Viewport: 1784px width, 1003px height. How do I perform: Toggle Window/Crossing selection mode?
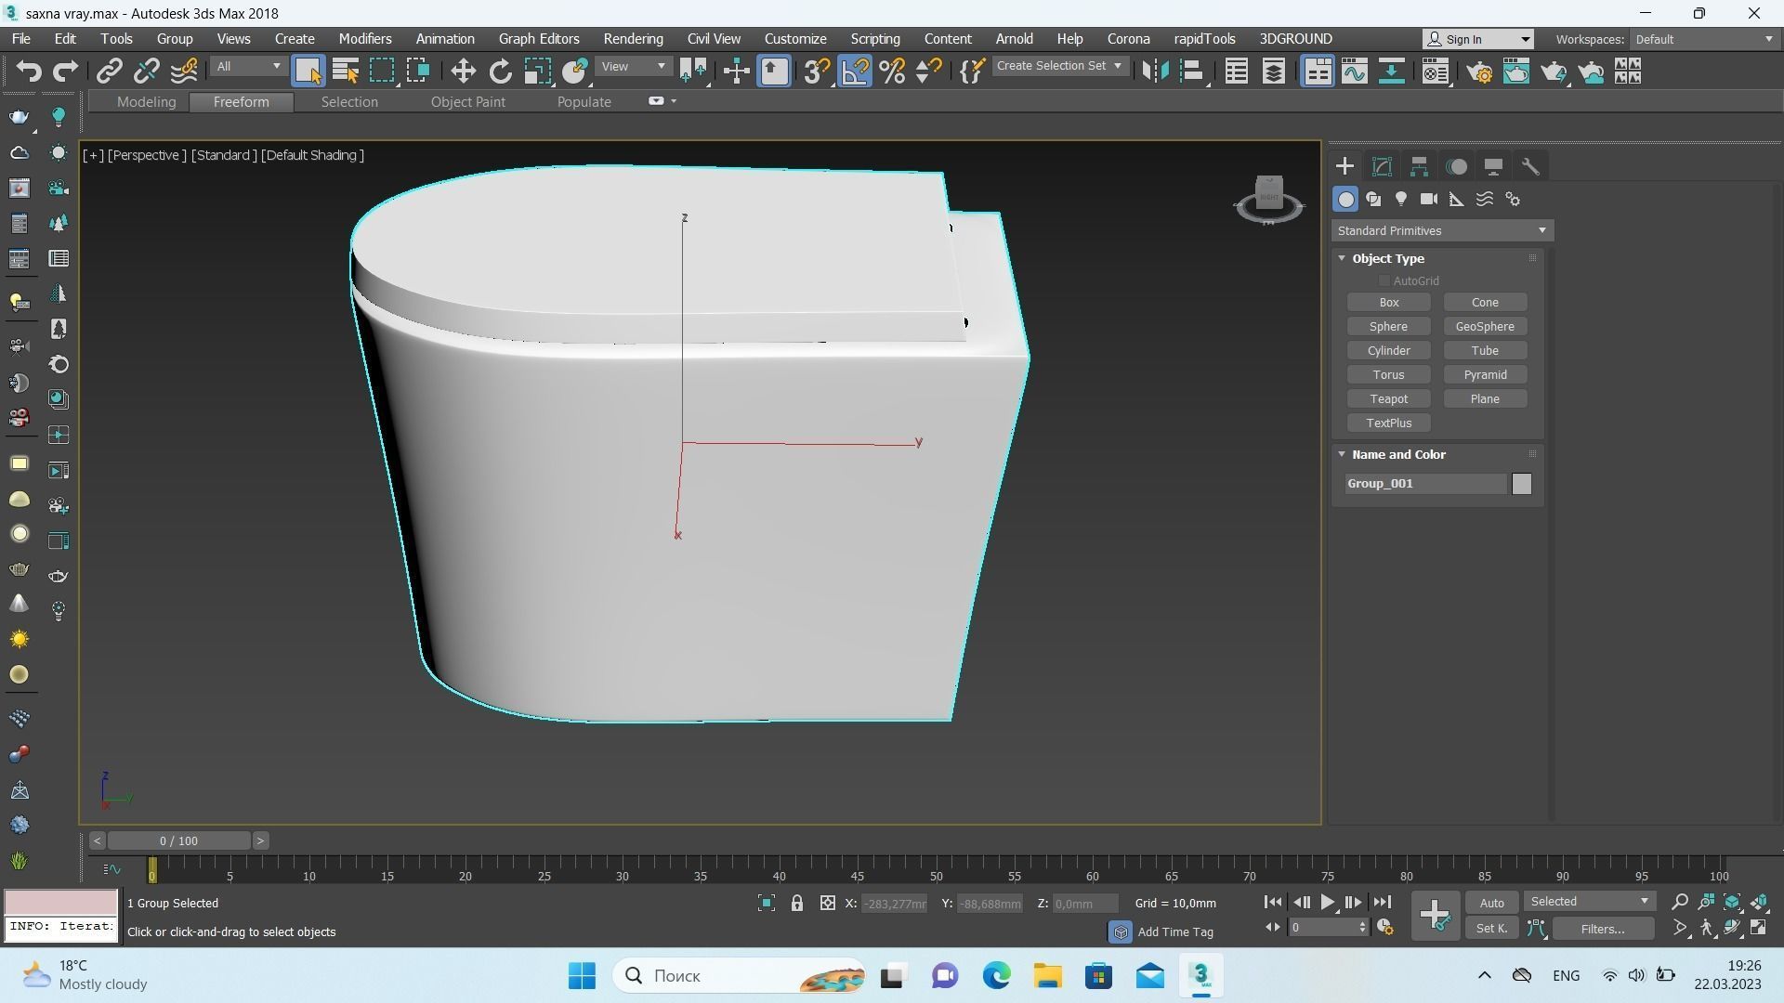tap(418, 72)
